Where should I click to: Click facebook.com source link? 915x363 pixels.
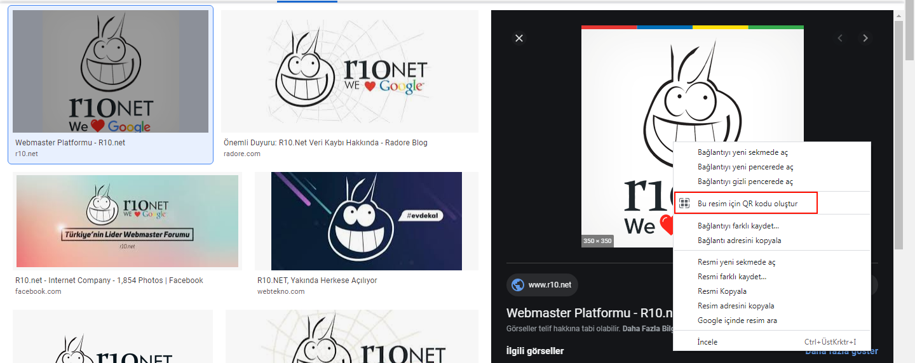(38, 291)
